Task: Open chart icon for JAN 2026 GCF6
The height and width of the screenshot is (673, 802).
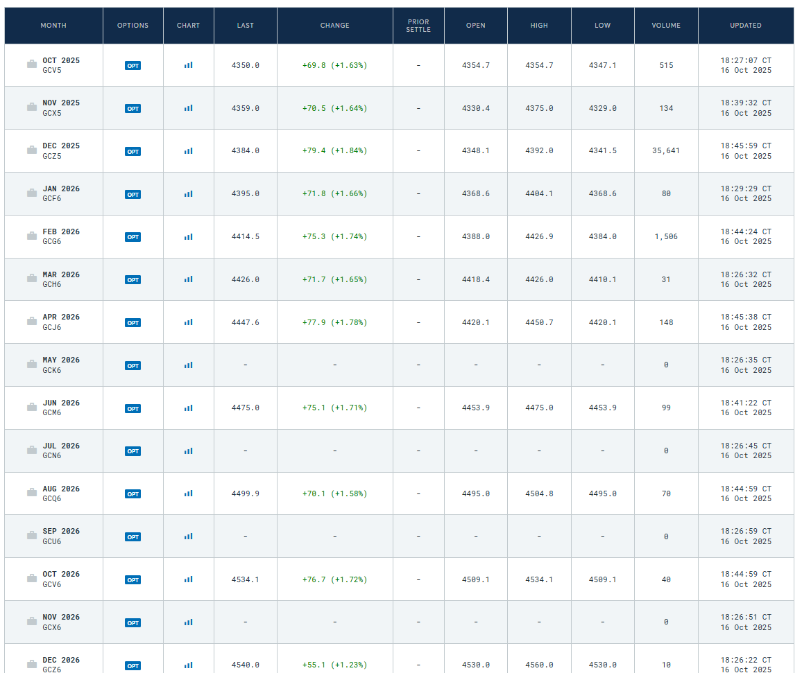Action: pyautogui.click(x=188, y=194)
